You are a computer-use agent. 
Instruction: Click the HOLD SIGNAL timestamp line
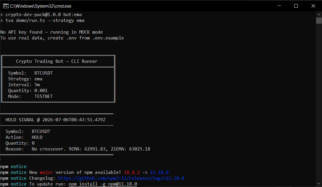click(56, 120)
